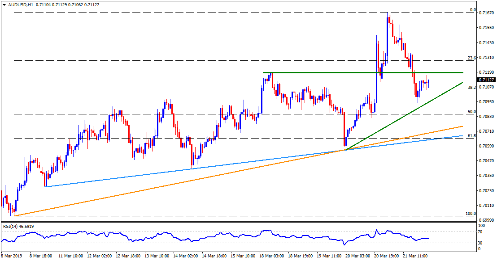Click the 23.6 Fibonacci level label
Screen dimensions: 497x261
click(471, 58)
